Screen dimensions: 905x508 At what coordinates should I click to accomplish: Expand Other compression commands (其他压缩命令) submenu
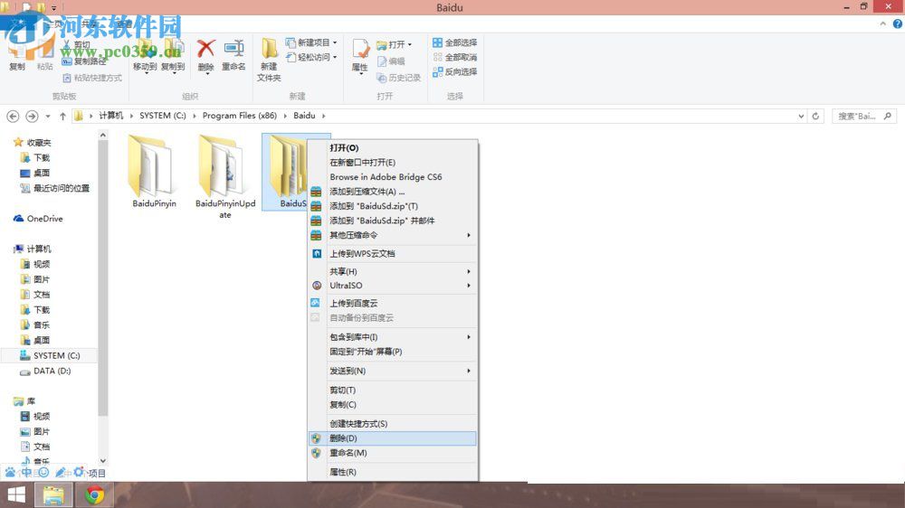[x=393, y=235]
